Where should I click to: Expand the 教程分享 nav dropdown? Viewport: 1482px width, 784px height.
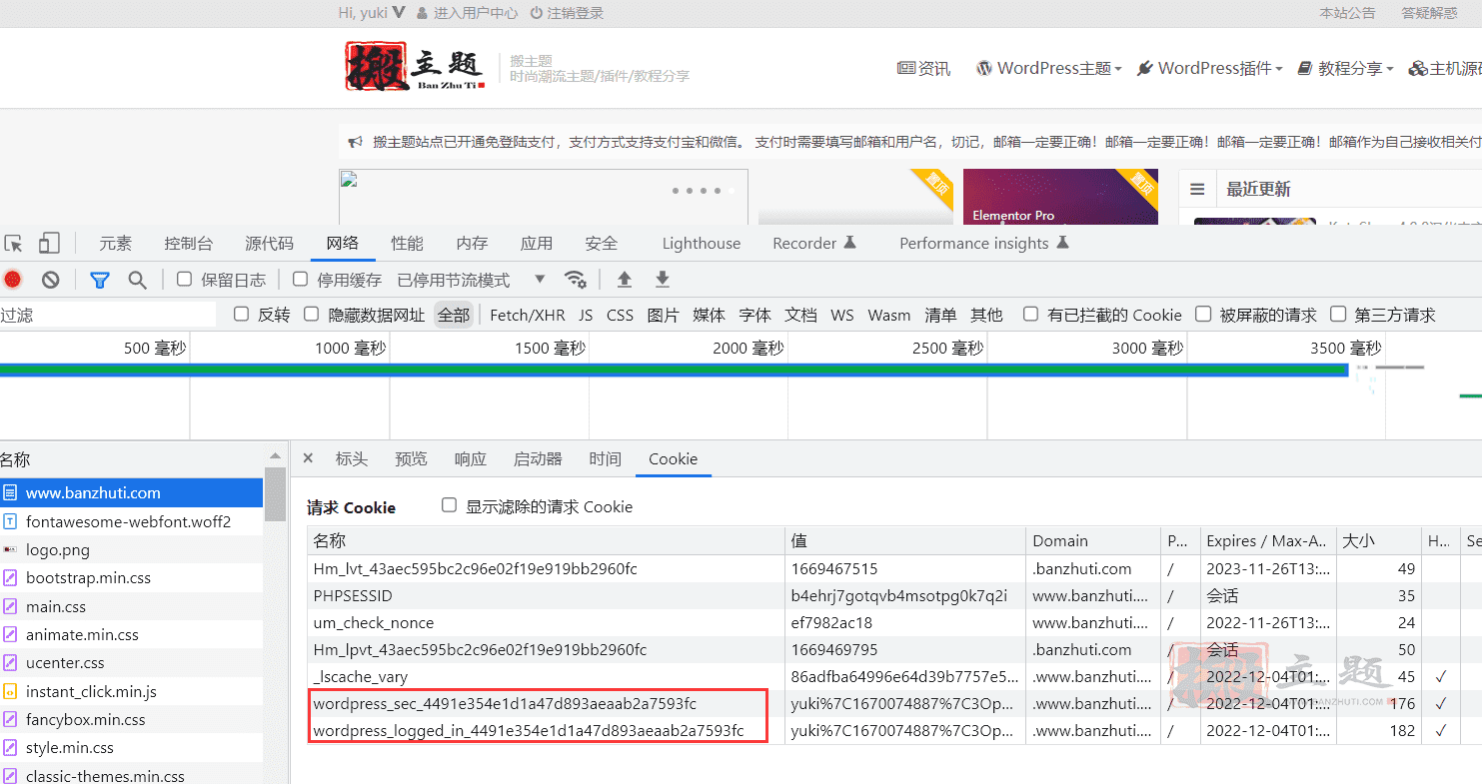(x=1345, y=68)
